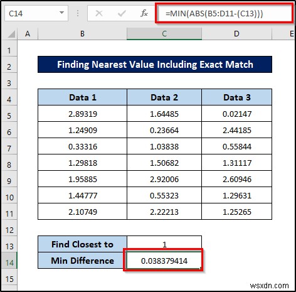Screen dimensions: 296x292
Task: Select result cell showing 0.038379414
Action: 164,261
